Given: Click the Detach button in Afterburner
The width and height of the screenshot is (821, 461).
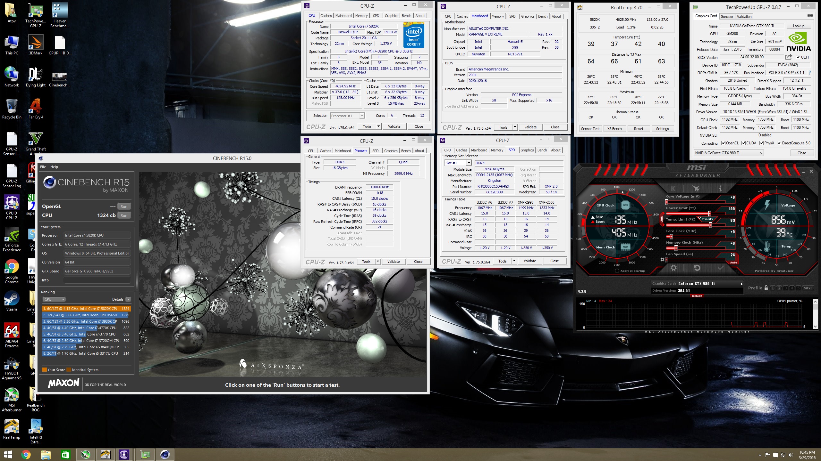Looking at the screenshot, I should coord(697,296).
